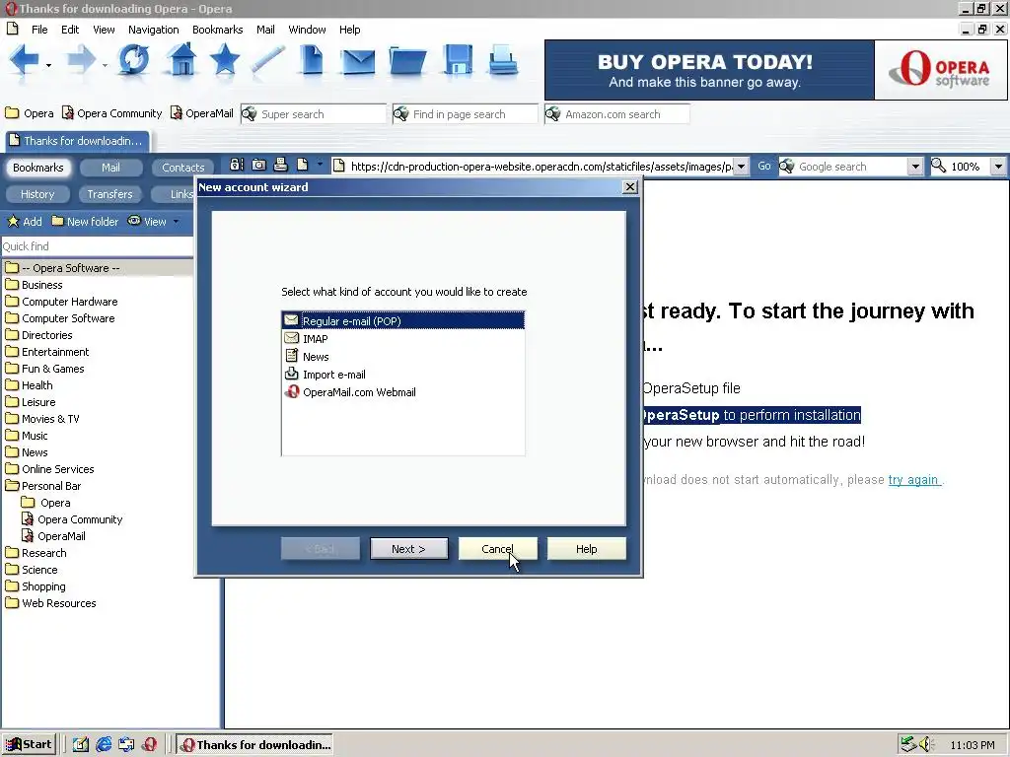Click the Forward arrow toolbar icon

point(81,61)
